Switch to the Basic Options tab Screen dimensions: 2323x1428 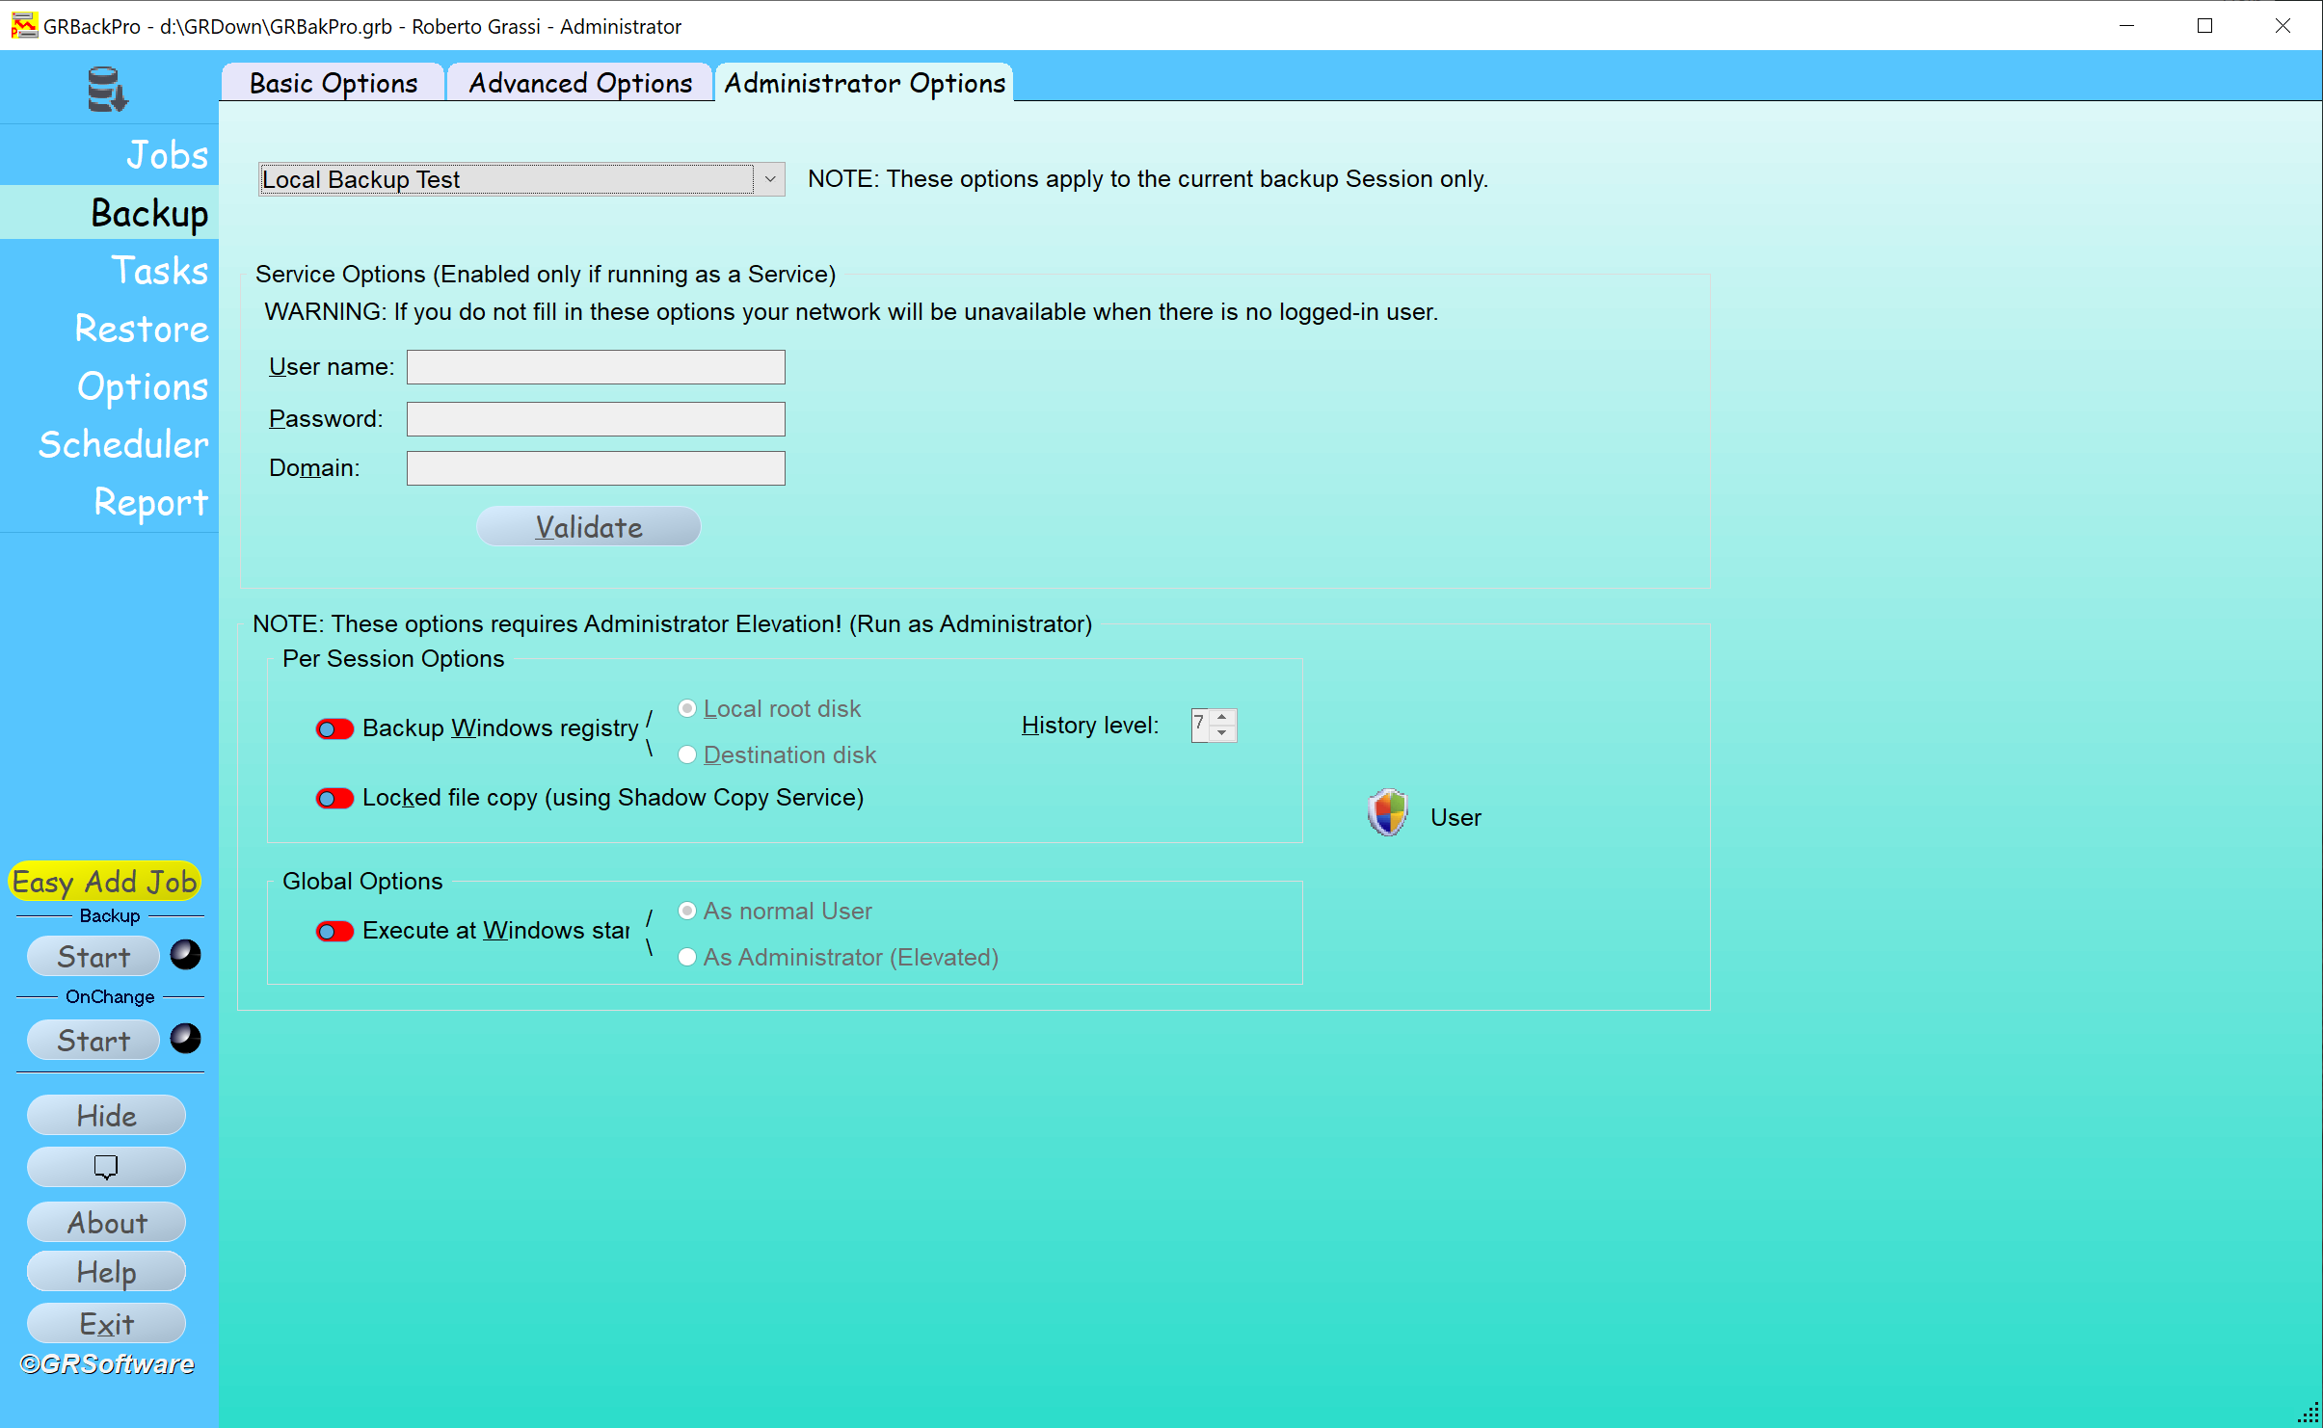(x=331, y=81)
